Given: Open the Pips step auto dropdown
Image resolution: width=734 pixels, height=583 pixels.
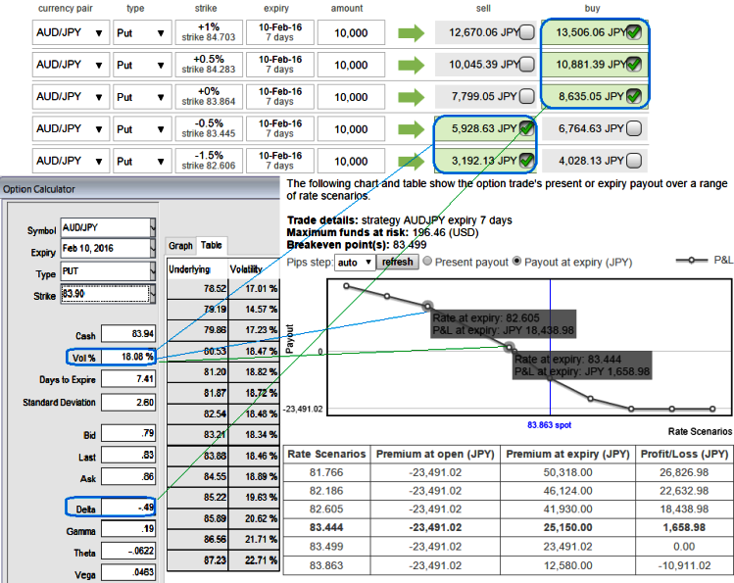Looking at the screenshot, I should click(x=354, y=263).
